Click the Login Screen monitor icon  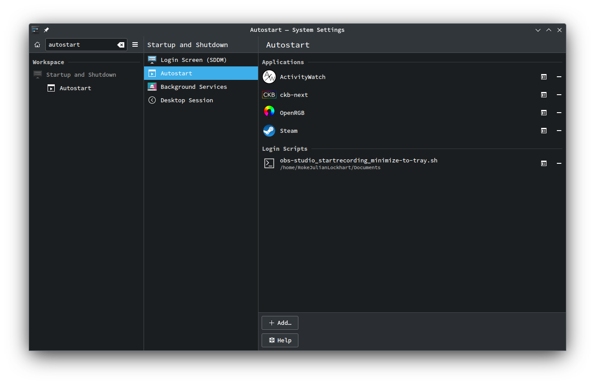coord(152,60)
